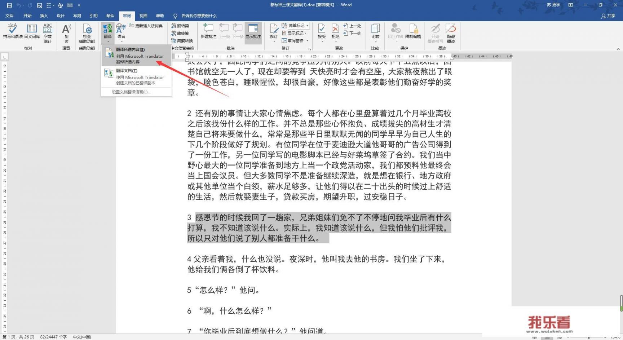Screen dimensions: 623x340
Task: Select Translate Selection (翻译所选内容) menu item
Action: point(136,55)
